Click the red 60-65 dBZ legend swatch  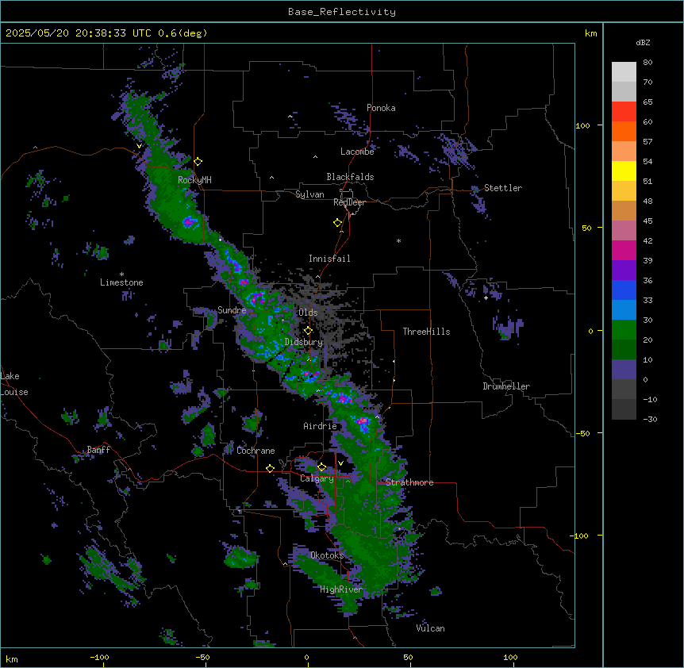(624, 112)
